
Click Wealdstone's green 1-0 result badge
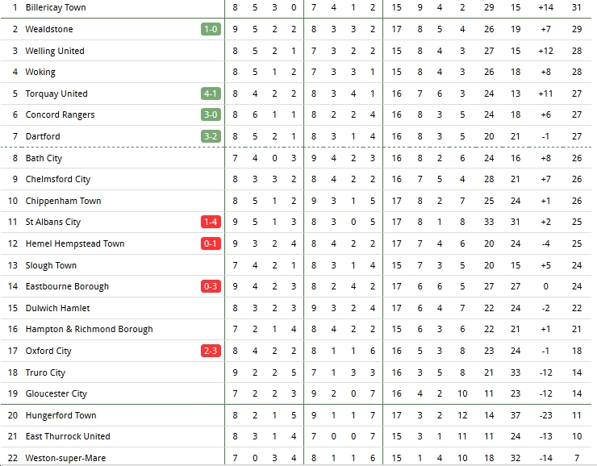[x=211, y=29]
